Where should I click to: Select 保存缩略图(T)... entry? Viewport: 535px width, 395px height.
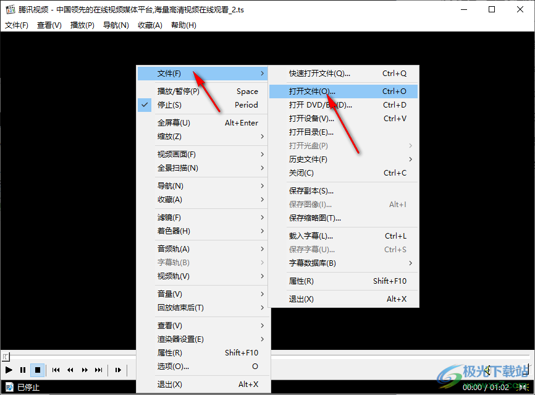pos(343,218)
